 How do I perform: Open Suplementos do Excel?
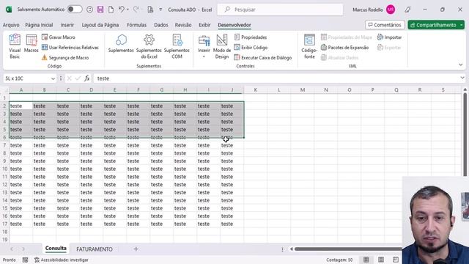click(x=149, y=46)
